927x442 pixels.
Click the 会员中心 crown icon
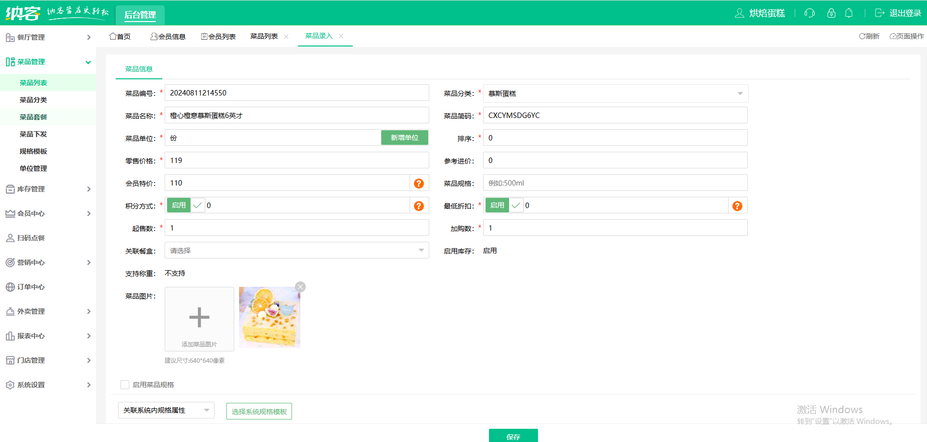[x=10, y=213]
